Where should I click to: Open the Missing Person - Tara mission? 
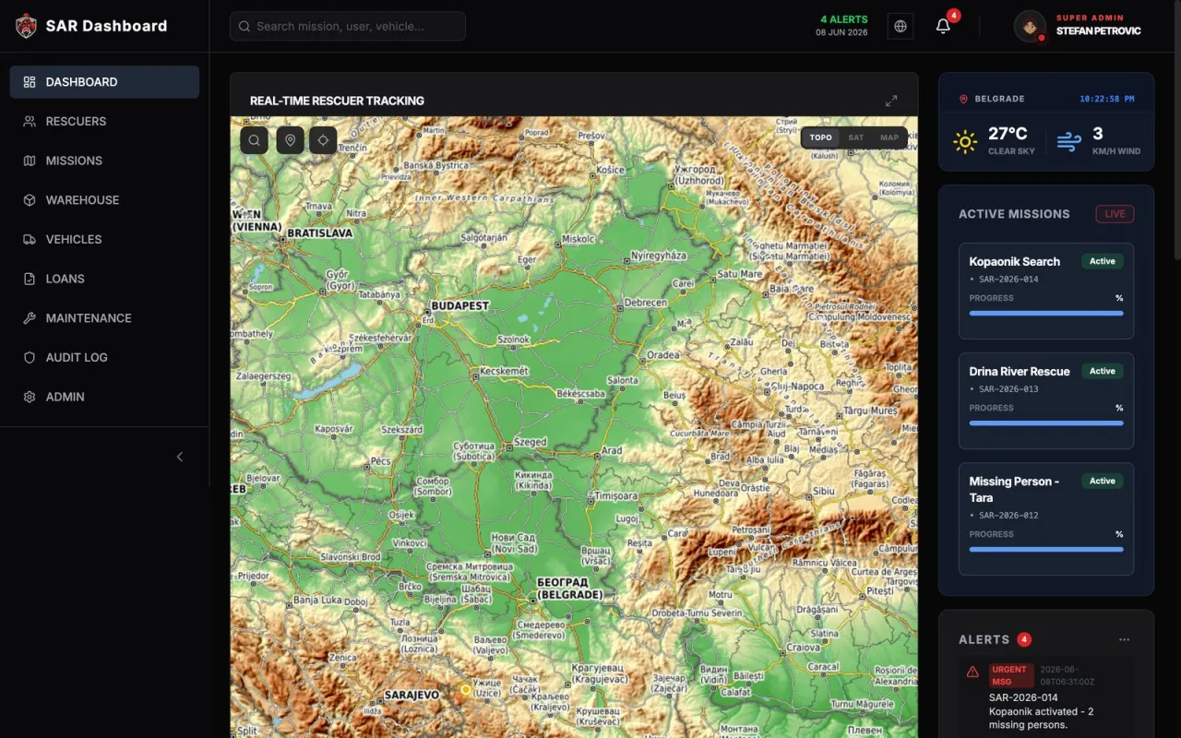tap(1046, 519)
